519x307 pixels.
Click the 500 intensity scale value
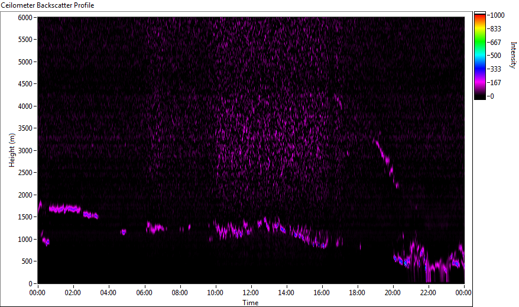(x=495, y=56)
